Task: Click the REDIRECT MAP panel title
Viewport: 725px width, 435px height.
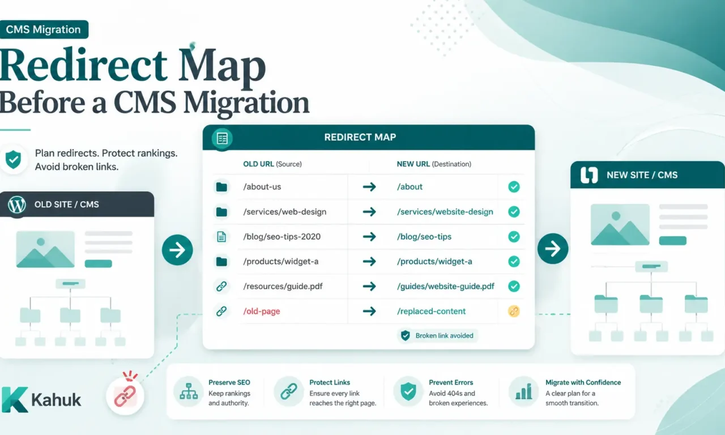Action: [360, 138]
